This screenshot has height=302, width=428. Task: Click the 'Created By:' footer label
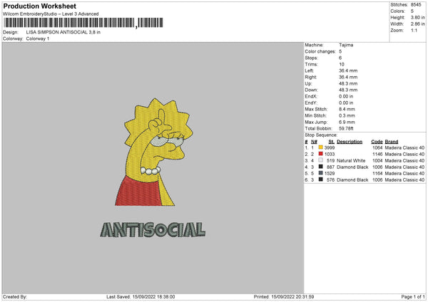coord(15,297)
